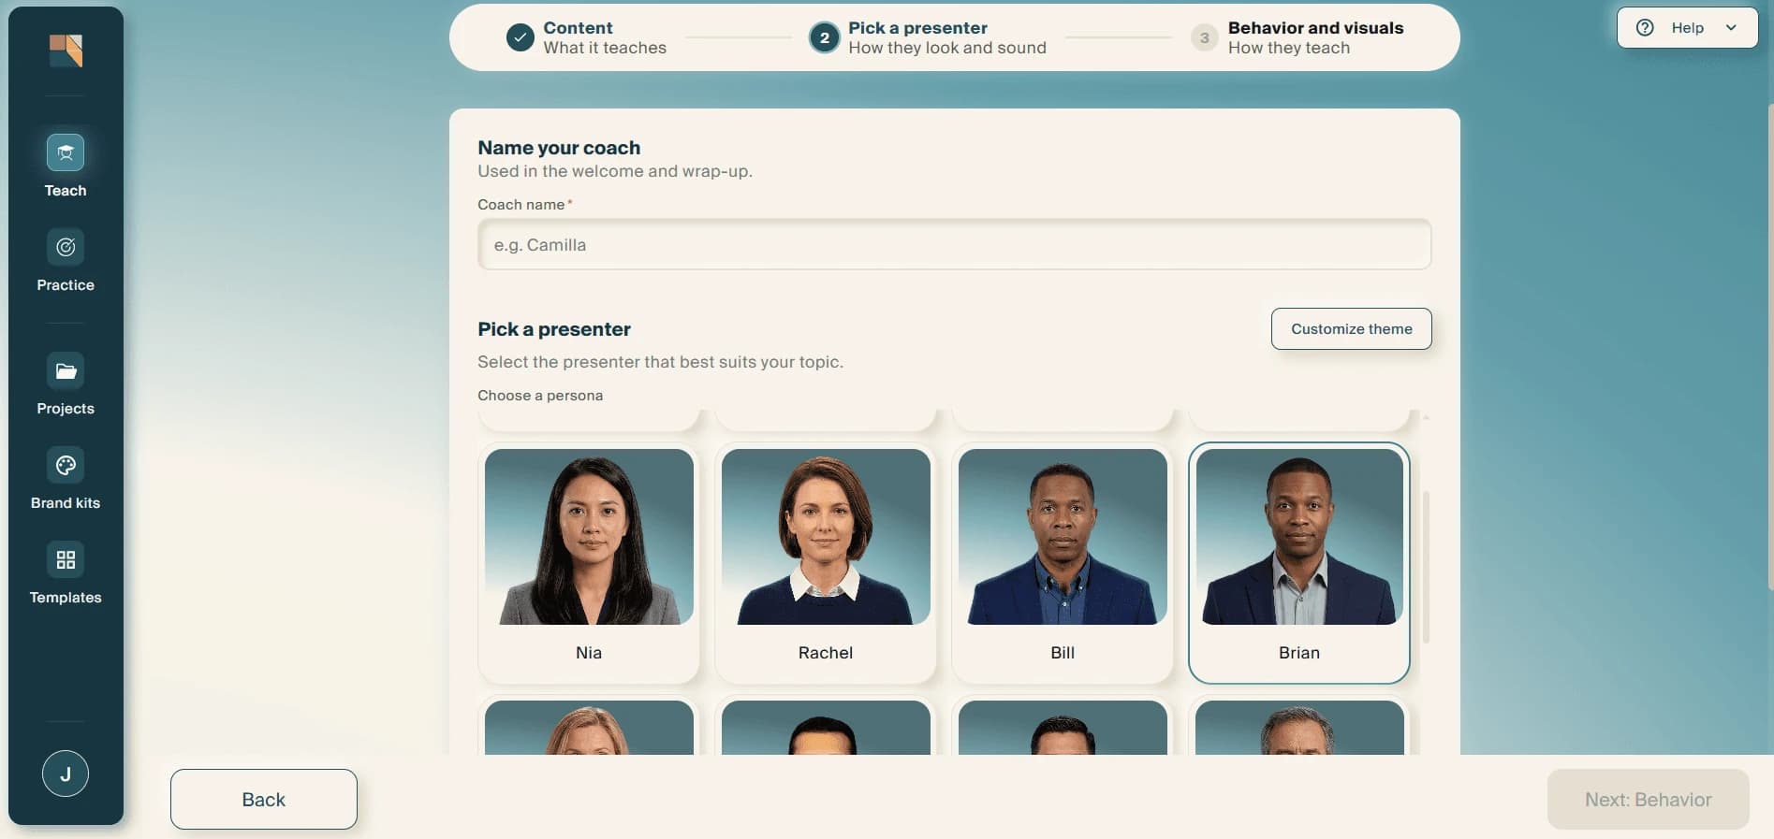Choose the Brian presenter card
Viewport: 1774px width, 839px height.
[x=1299, y=563]
